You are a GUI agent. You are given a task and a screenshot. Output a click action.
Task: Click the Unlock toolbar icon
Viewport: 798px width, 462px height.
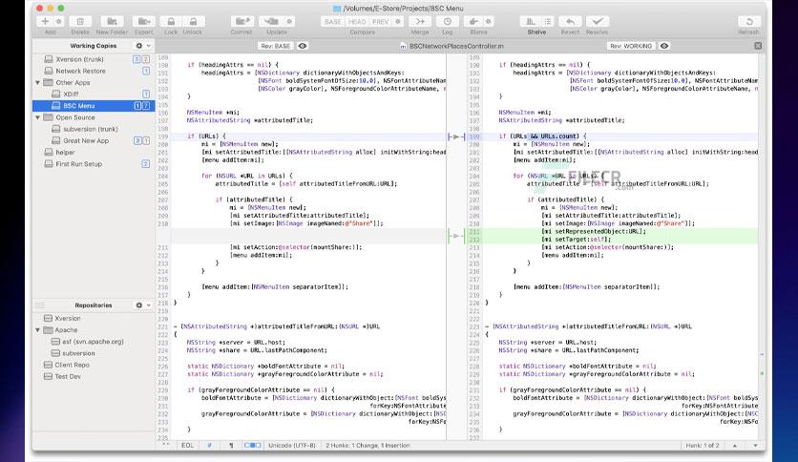coord(193,21)
